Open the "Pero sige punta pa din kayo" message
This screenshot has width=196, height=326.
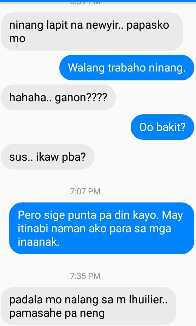tap(102, 228)
